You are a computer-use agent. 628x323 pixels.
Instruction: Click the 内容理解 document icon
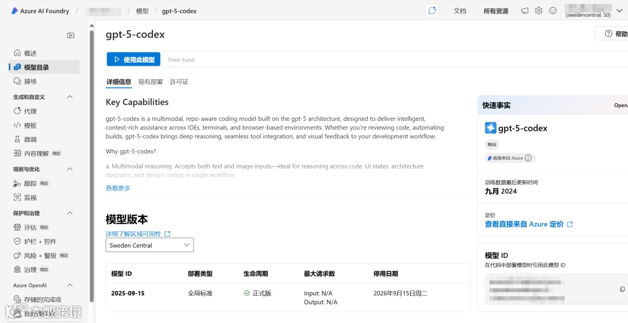tap(17, 153)
